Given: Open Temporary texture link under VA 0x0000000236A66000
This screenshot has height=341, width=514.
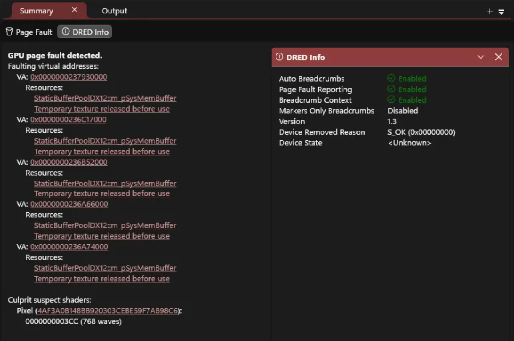Looking at the screenshot, I should pyautogui.click(x=102, y=236).
